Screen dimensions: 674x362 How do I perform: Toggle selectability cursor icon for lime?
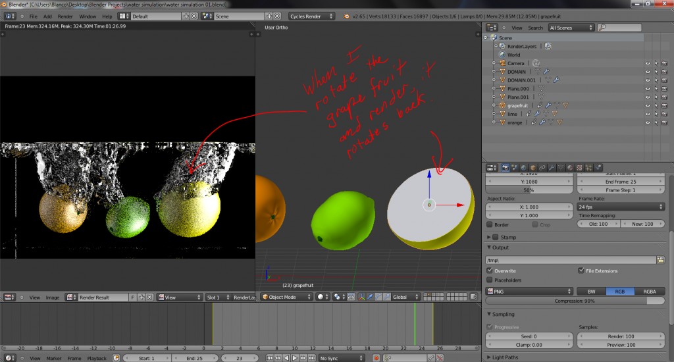(x=656, y=114)
